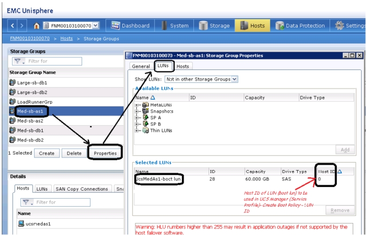Click the Create button

pos(47,153)
